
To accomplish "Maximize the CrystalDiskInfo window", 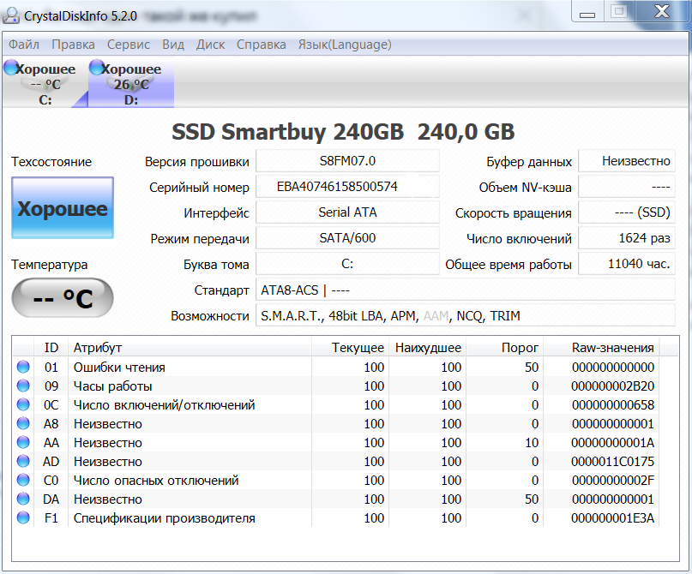I will [619, 11].
